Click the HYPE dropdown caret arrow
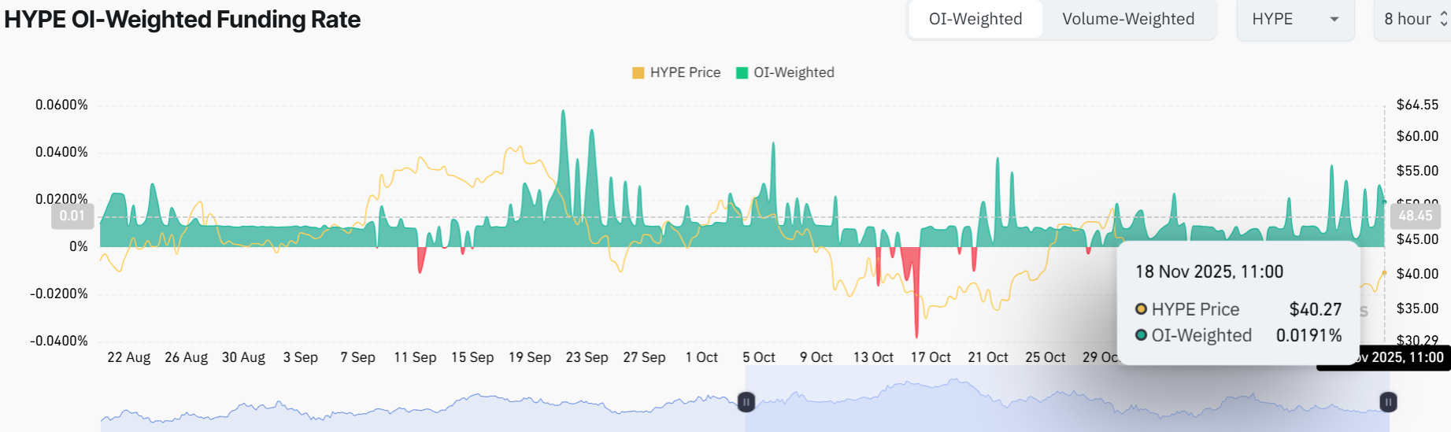 [1334, 19]
